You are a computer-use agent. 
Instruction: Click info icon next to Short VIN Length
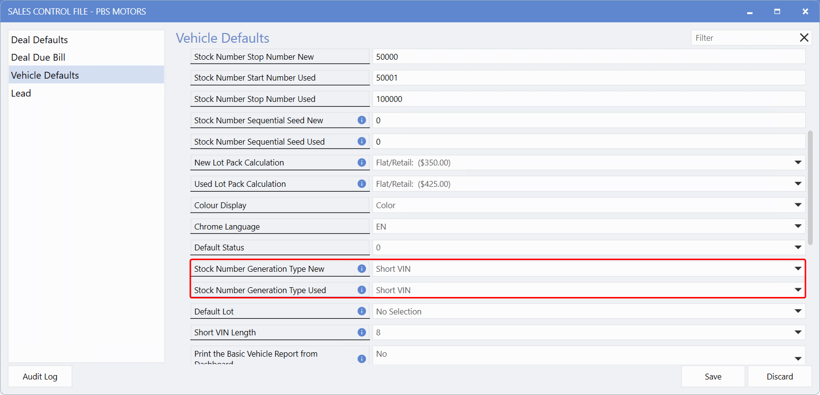362,332
